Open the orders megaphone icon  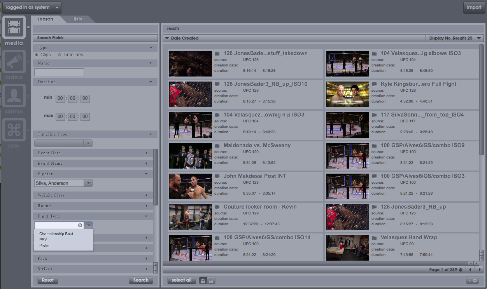[x=14, y=61]
